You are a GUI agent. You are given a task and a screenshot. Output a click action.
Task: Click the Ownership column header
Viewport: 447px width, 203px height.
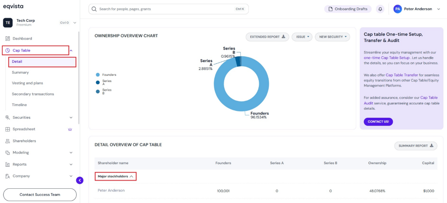(x=377, y=163)
